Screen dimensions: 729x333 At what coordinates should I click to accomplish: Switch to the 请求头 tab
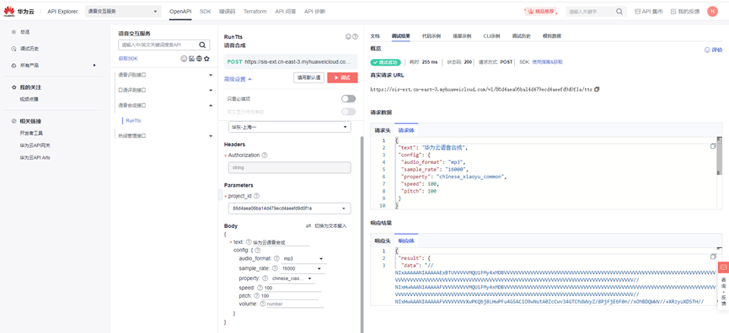382,130
